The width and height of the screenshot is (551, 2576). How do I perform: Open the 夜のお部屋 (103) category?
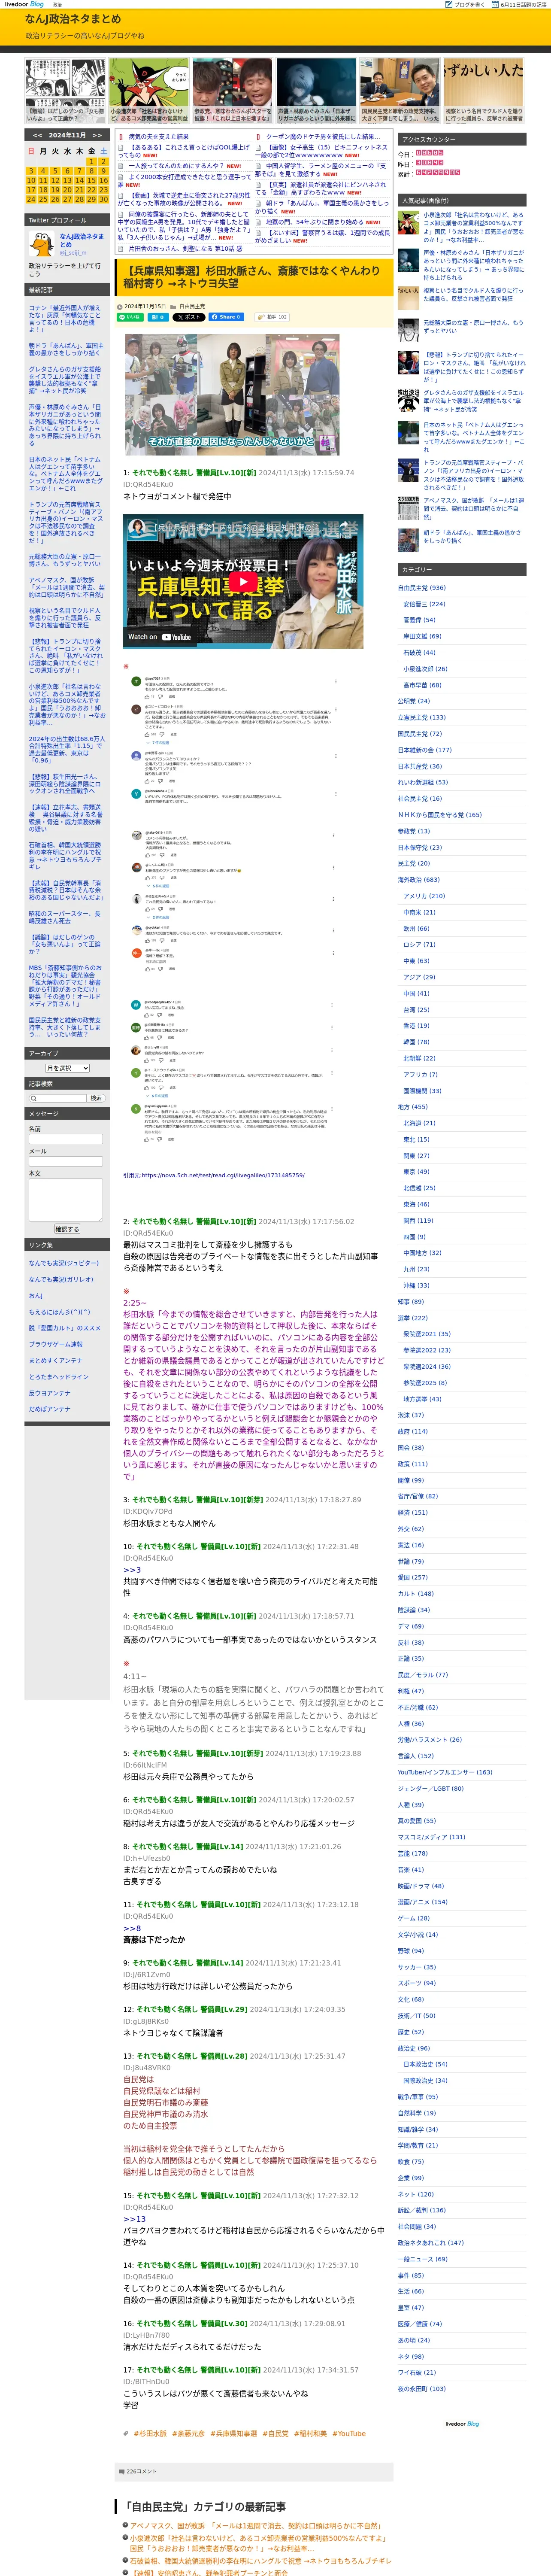(x=422, y=2389)
